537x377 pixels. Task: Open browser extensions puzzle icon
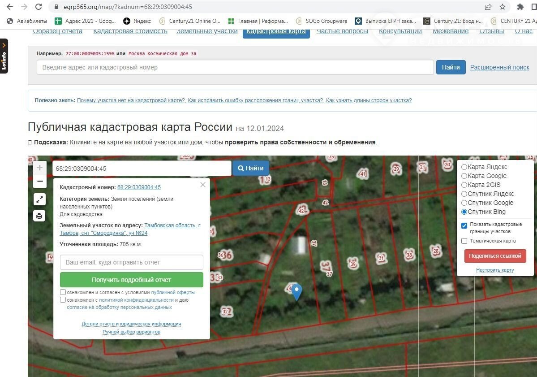point(520,7)
